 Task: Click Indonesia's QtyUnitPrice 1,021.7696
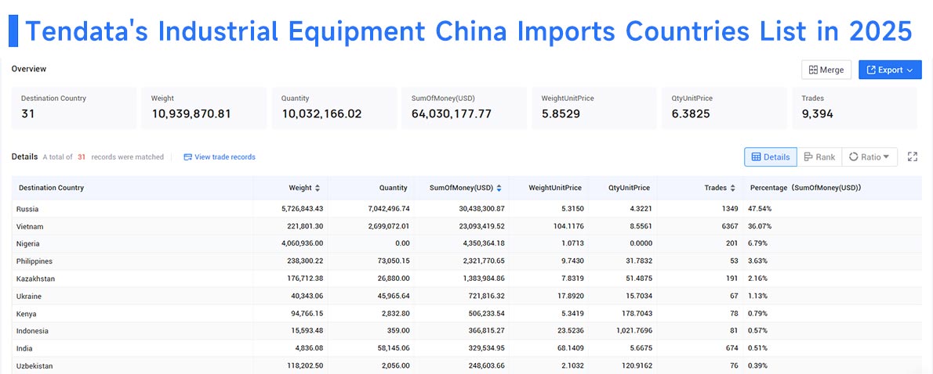pos(633,331)
